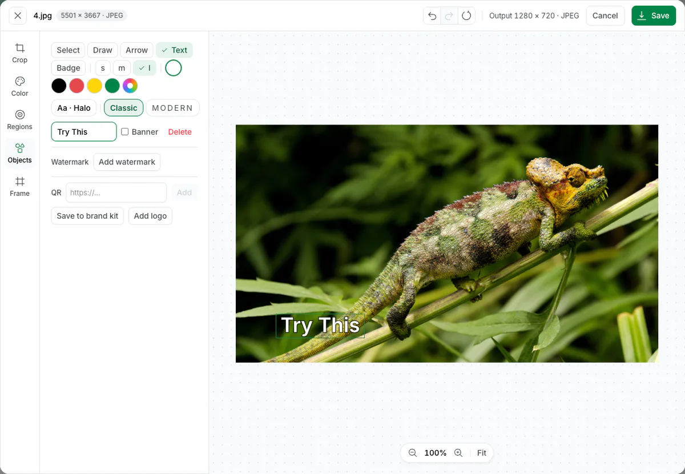Viewport: 685px width, 474px height.
Task: Select the green color swatch
Action: [112, 86]
